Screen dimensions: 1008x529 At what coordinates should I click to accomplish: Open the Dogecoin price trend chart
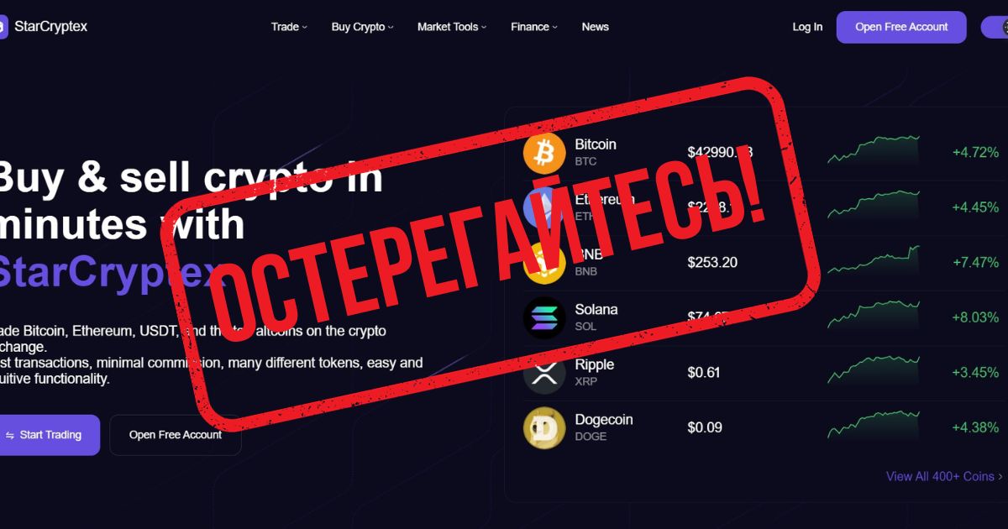pyautogui.click(x=874, y=425)
